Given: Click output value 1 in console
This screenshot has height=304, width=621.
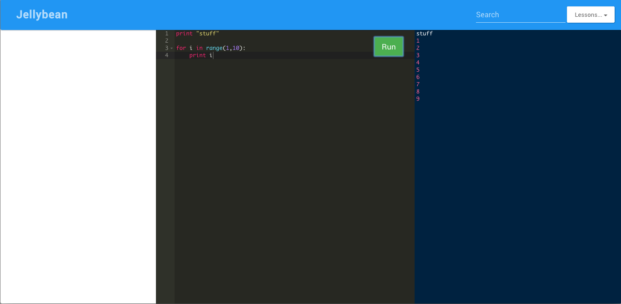Looking at the screenshot, I should tap(418, 41).
